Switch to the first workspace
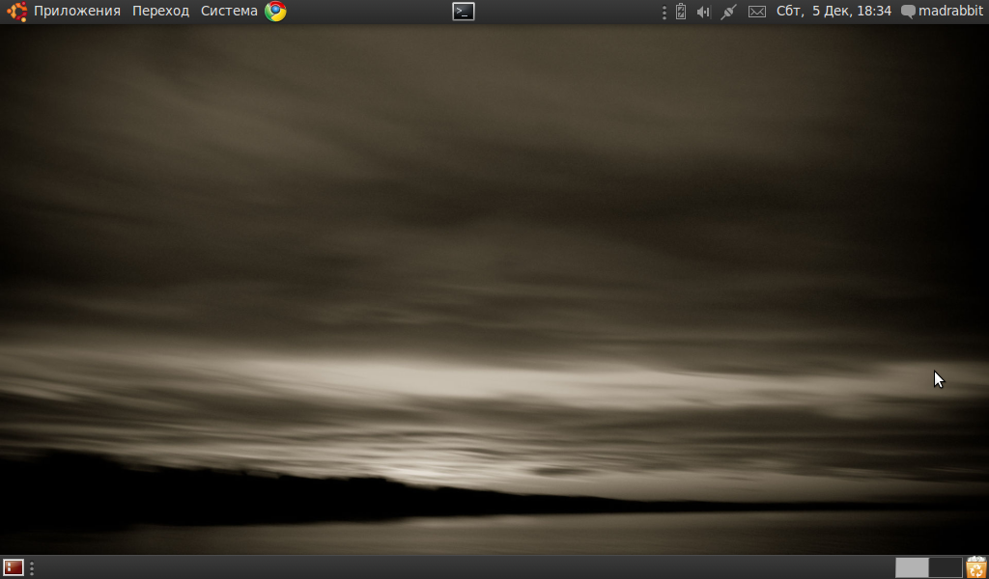 pyautogui.click(x=912, y=567)
